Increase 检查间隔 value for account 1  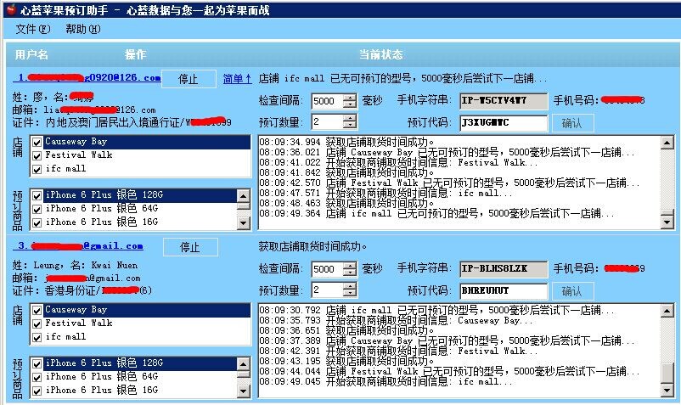tap(350, 98)
